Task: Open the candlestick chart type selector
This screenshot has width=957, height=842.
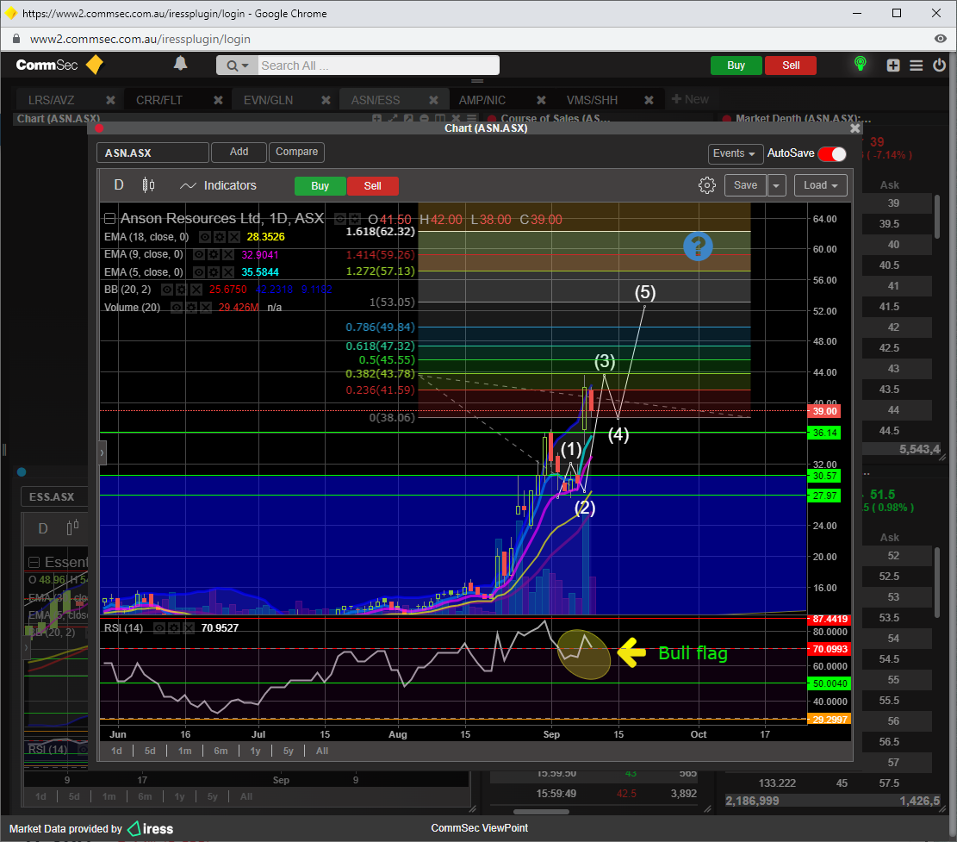Action: coord(148,185)
